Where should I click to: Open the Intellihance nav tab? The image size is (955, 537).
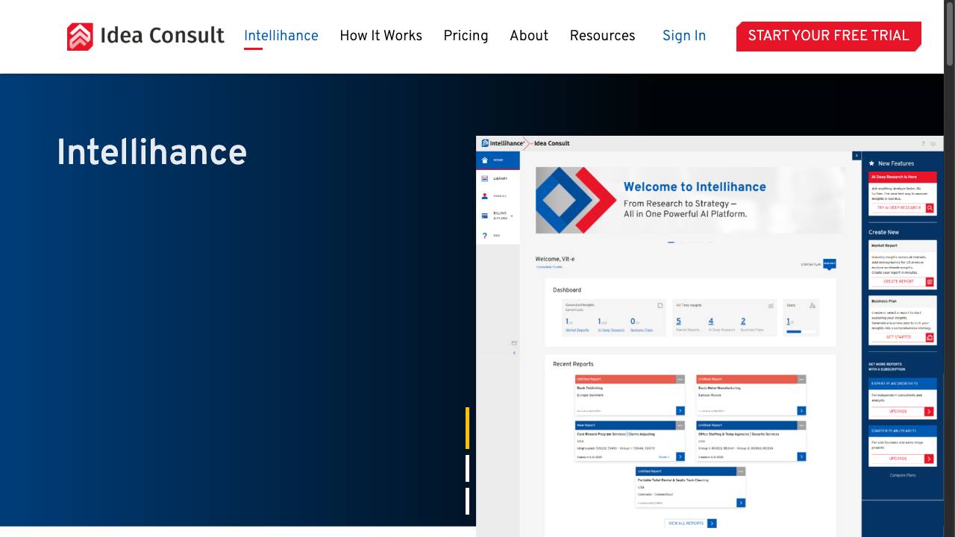coord(281,36)
